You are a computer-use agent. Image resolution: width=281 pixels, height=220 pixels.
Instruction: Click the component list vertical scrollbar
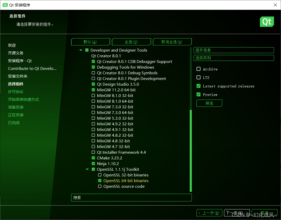tap(191, 151)
